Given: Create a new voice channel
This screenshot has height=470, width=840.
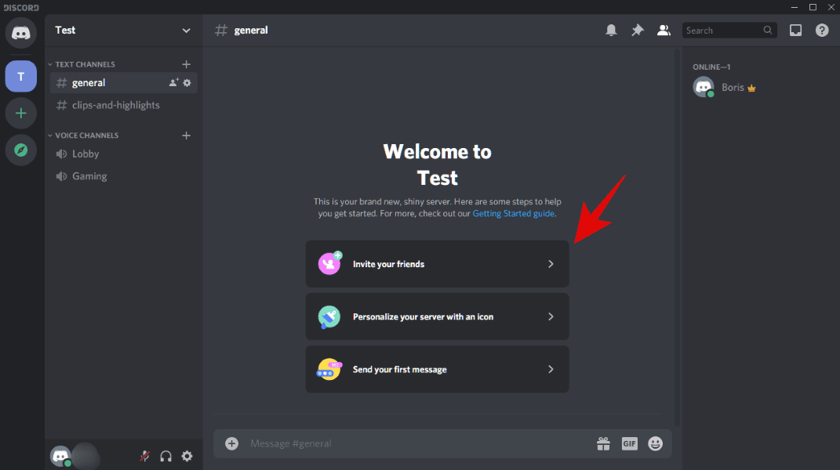Looking at the screenshot, I should 186,136.
